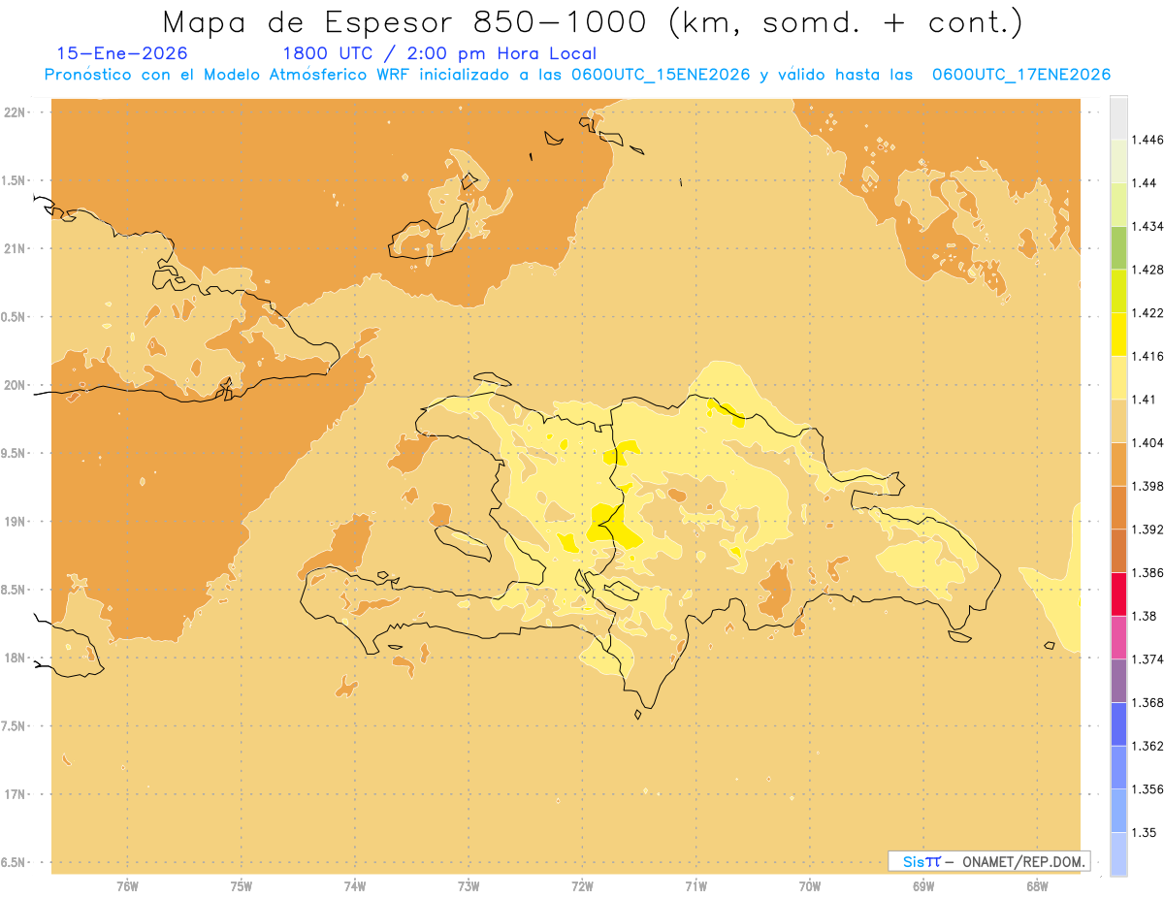1164x899 pixels.
Task: Click the longitude label '72W'
Action: [x=582, y=886]
